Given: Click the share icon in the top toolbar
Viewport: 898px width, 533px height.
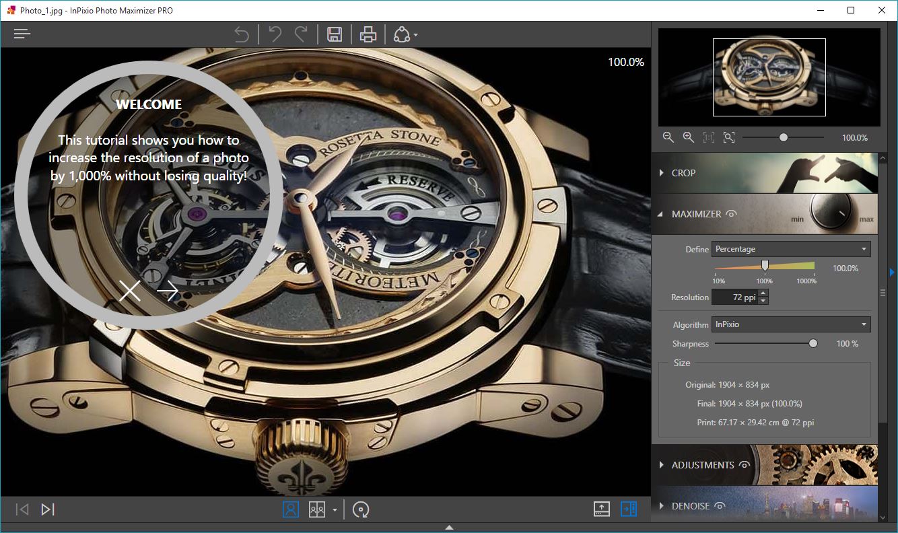Looking at the screenshot, I should (x=402, y=34).
